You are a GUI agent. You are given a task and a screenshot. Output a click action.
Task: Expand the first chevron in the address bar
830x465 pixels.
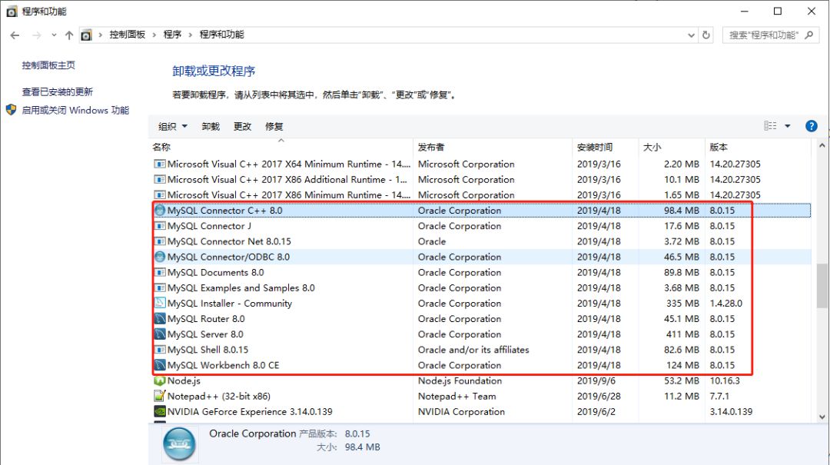tap(100, 35)
